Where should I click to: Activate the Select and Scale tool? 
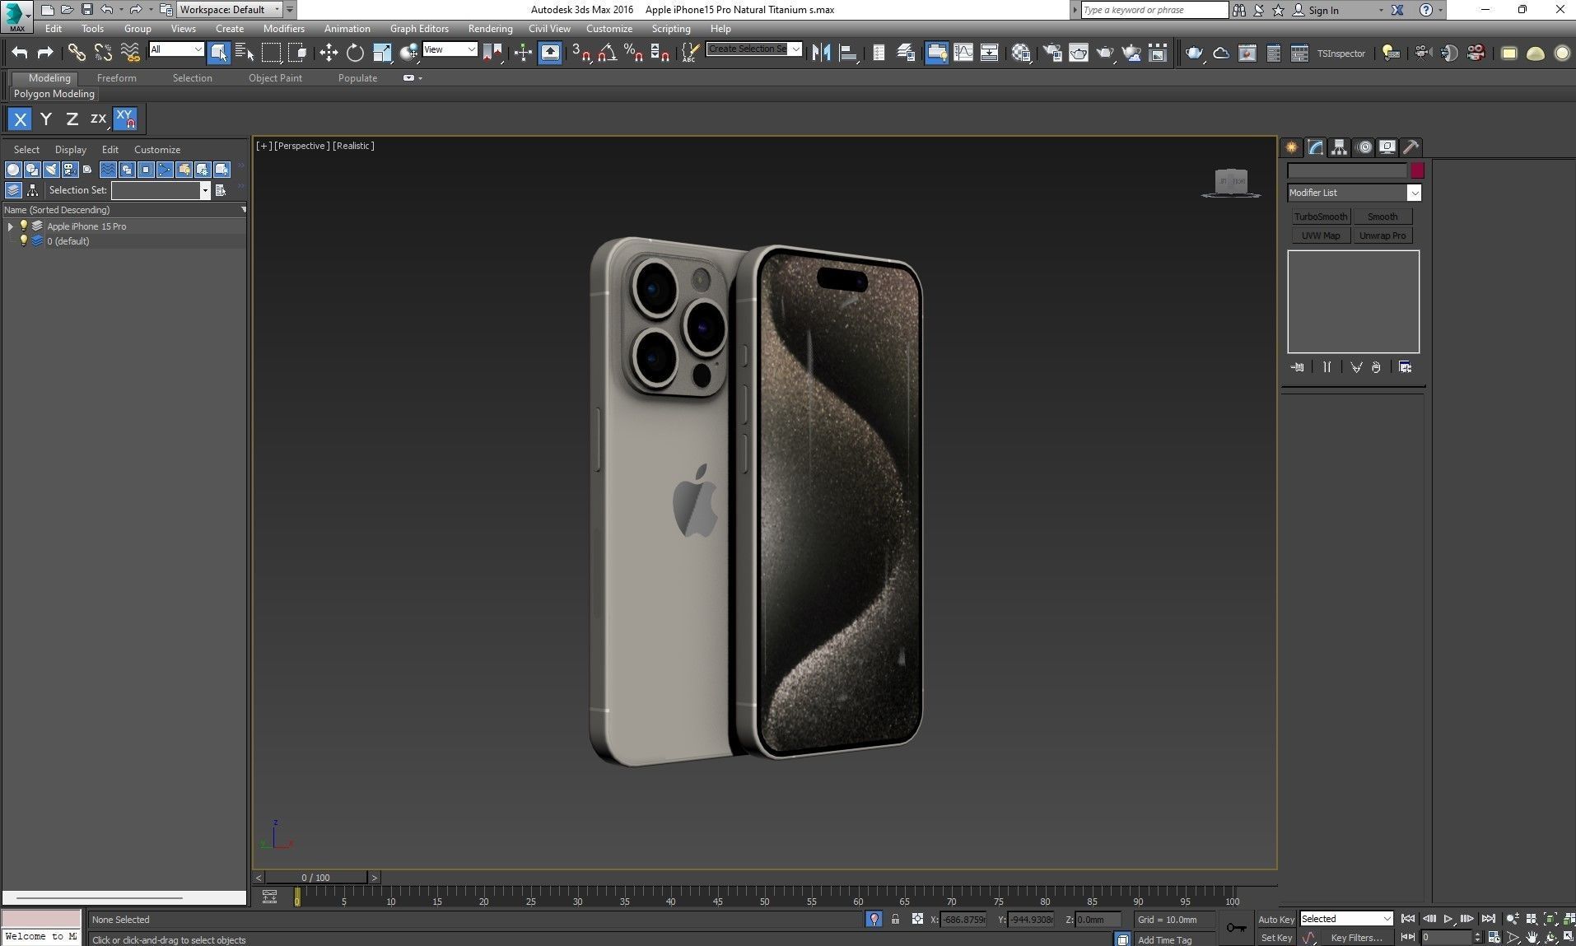[382, 53]
